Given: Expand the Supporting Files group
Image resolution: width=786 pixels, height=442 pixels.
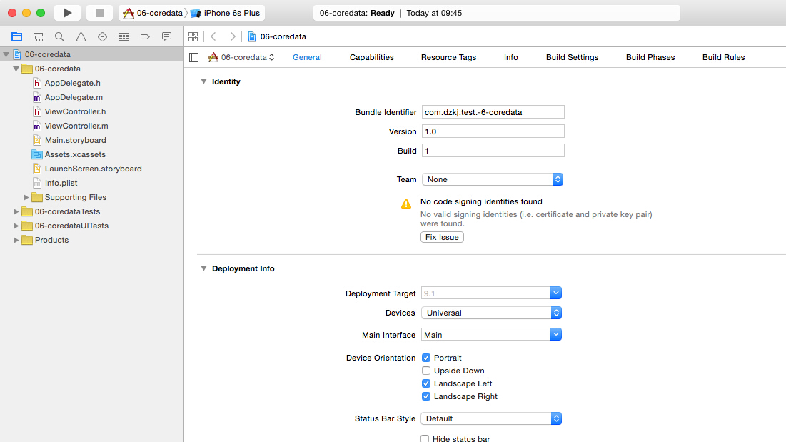Looking at the screenshot, I should (x=26, y=198).
